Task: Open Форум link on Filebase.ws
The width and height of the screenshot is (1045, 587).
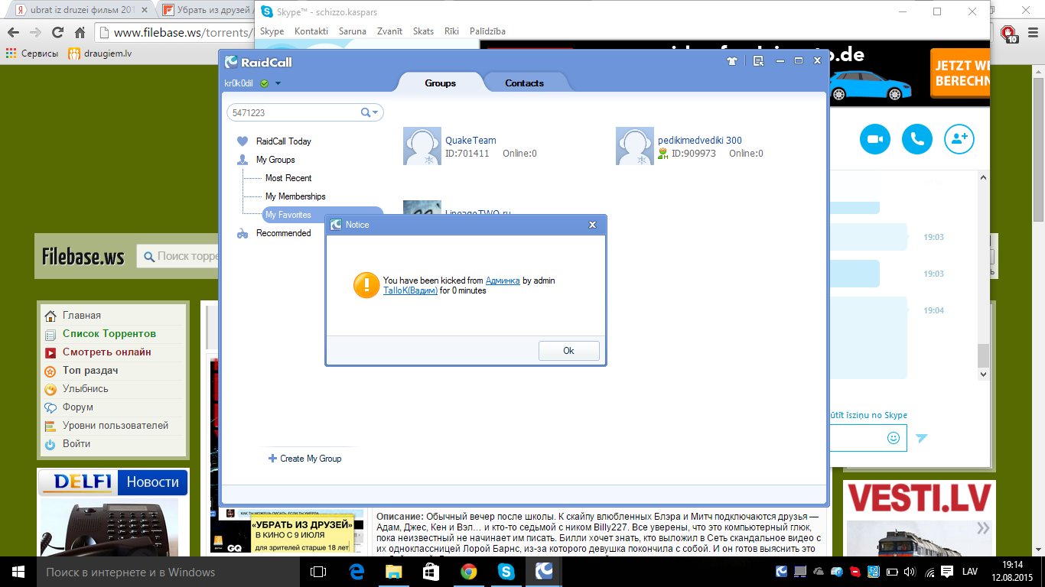Action: coord(78,407)
